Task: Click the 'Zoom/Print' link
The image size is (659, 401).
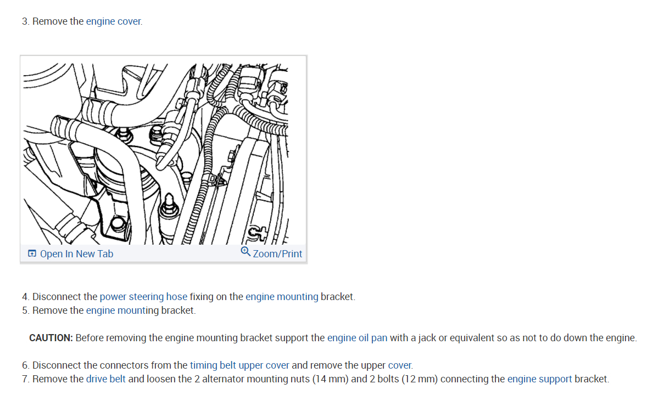Action: pos(277,253)
